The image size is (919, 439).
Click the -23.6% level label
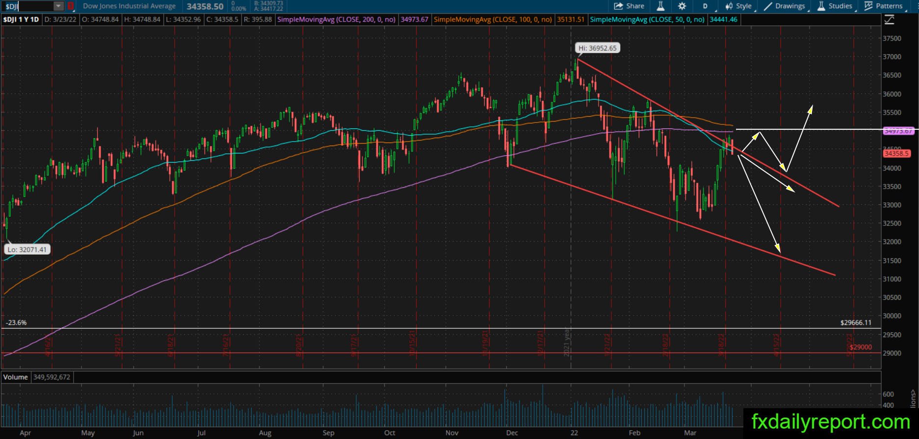click(16, 323)
